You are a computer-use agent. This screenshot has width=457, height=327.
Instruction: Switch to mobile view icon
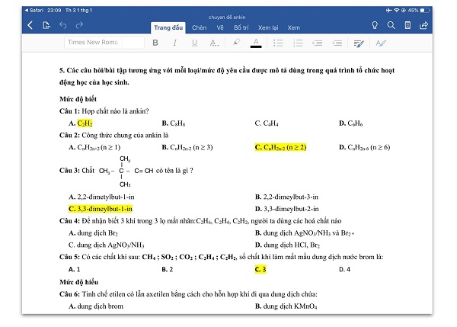coord(407,25)
